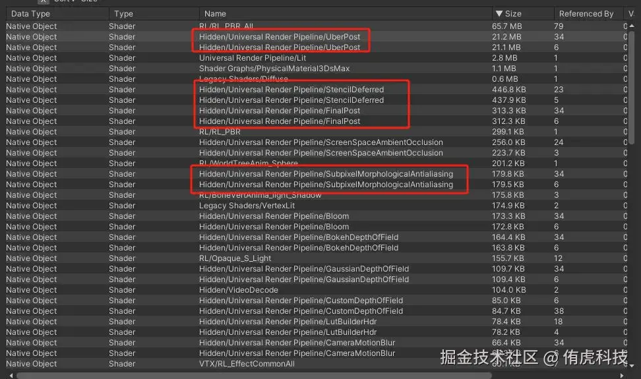Click the 0.6 MB size cell

505,79
